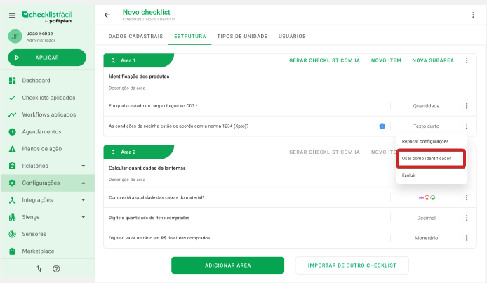Open the Dashboard sidebar item

36,81
